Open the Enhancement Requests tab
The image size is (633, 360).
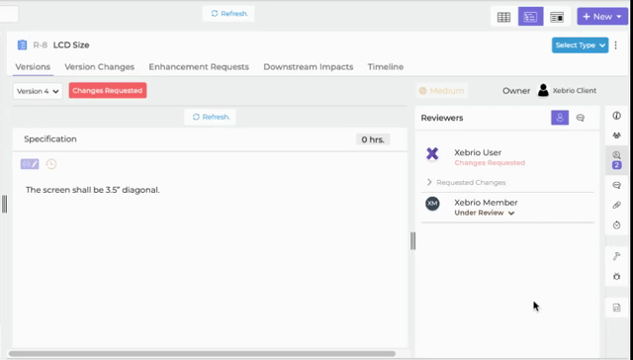point(199,67)
